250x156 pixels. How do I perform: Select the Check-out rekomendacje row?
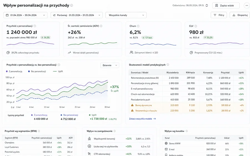point(187,94)
